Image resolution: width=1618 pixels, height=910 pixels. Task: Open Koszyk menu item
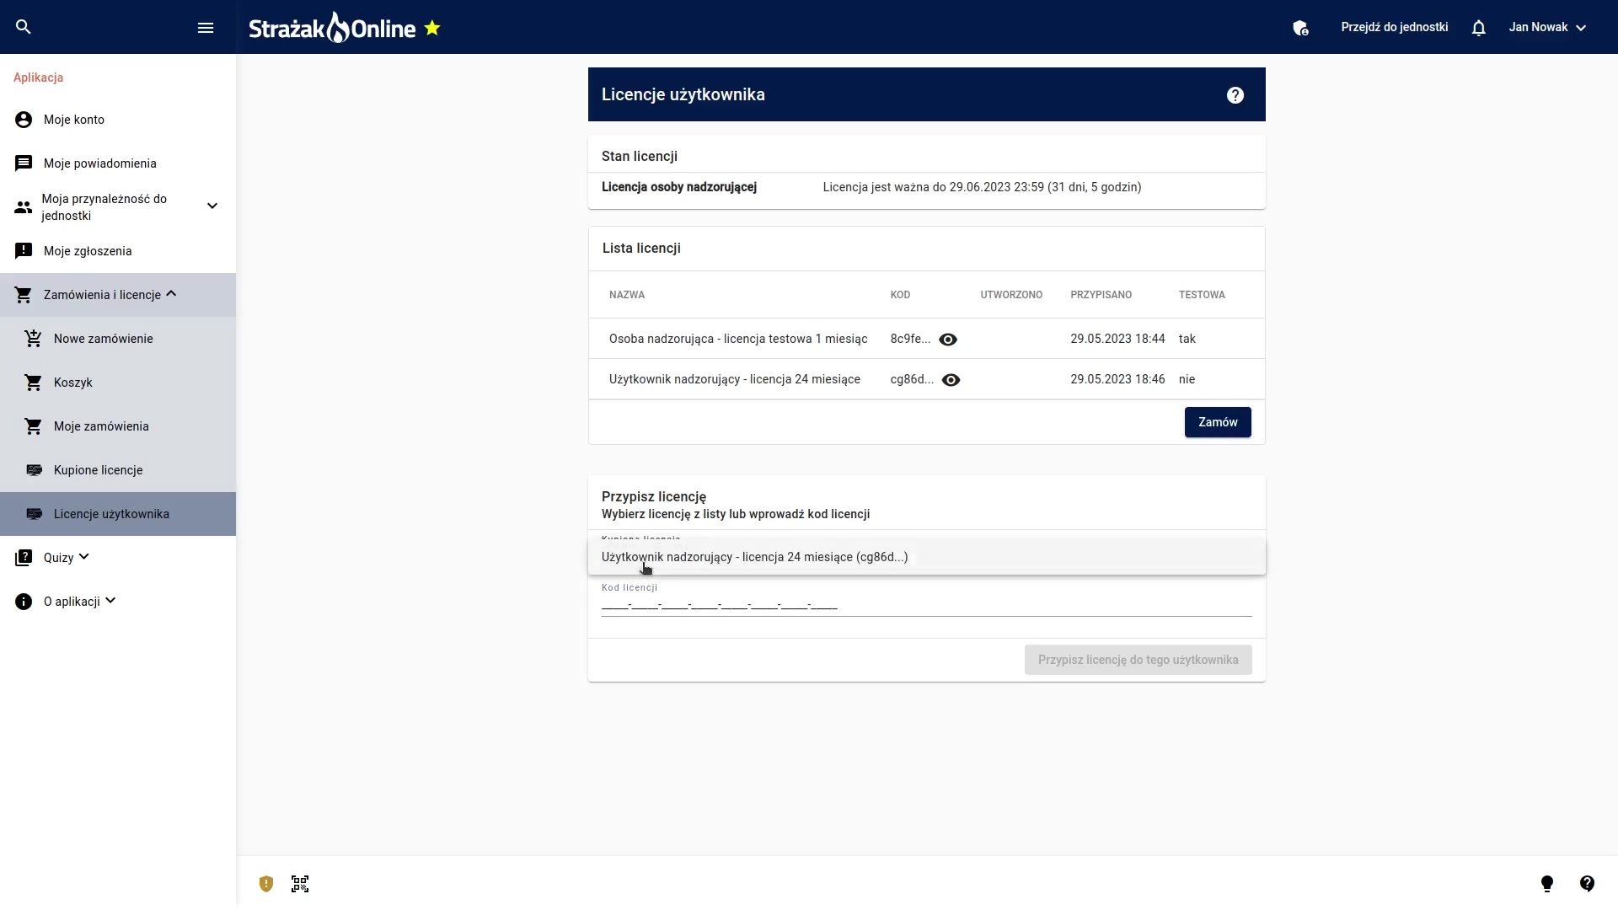tap(118, 383)
